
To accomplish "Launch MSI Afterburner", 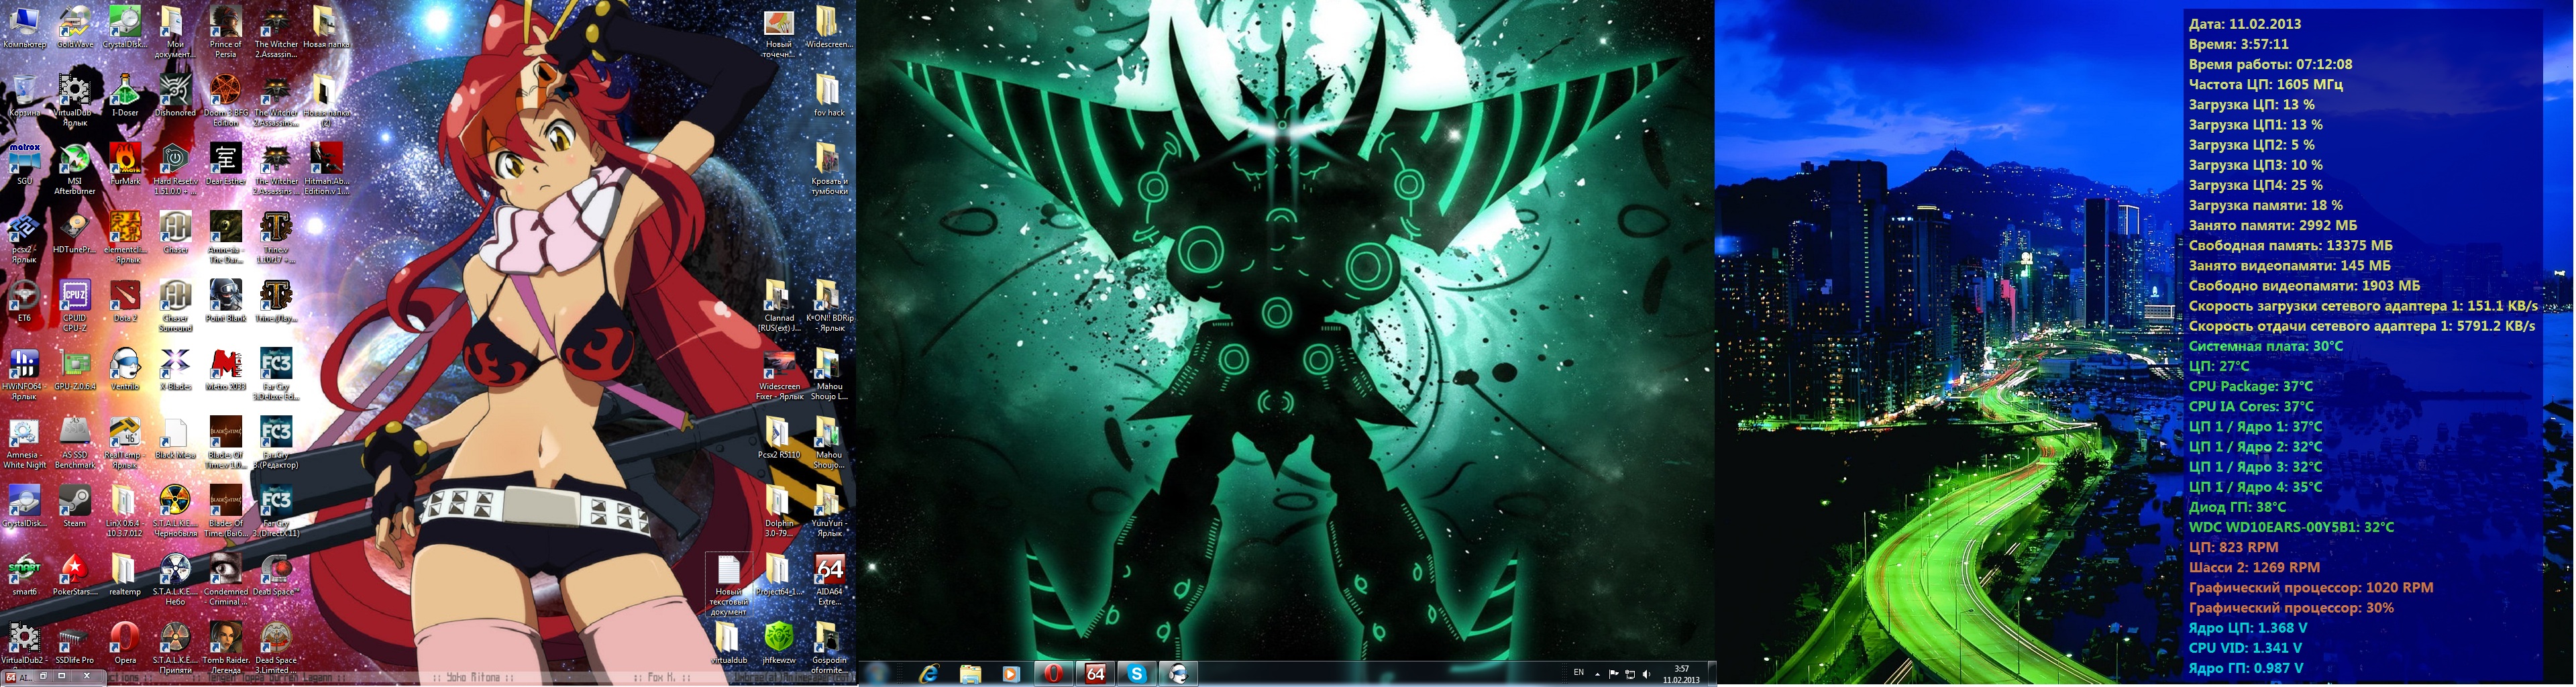I will pos(75,169).
